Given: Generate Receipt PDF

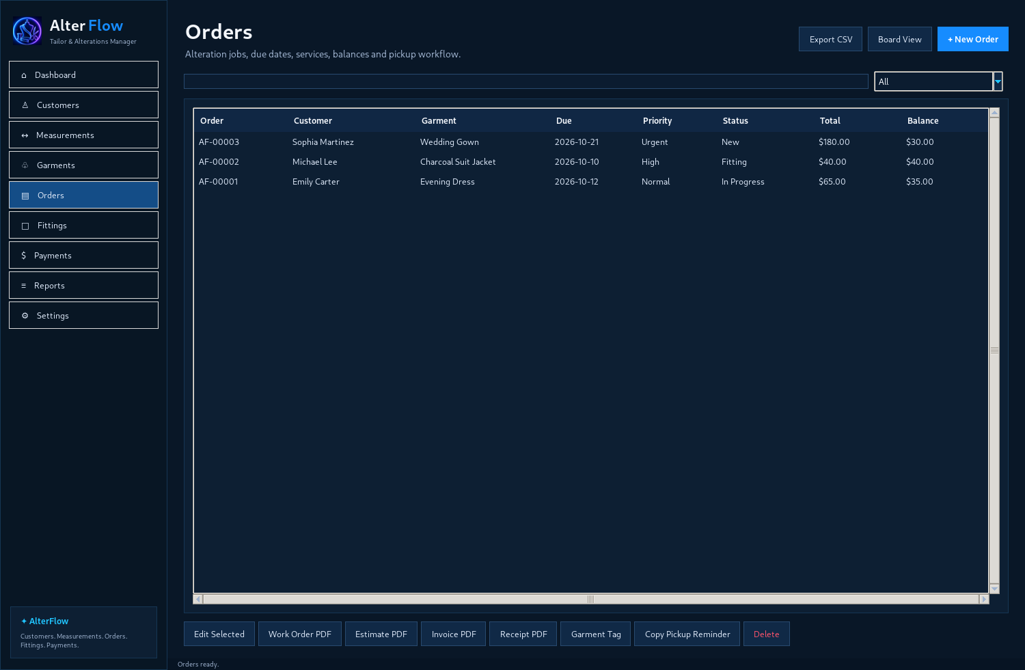Looking at the screenshot, I should tap(523, 634).
